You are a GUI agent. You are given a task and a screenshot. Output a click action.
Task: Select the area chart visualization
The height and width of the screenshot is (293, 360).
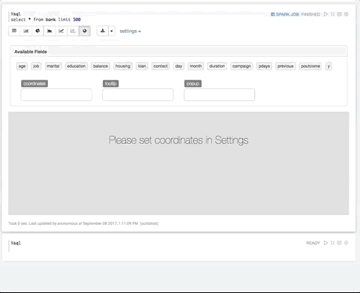click(x=49, y=31)
